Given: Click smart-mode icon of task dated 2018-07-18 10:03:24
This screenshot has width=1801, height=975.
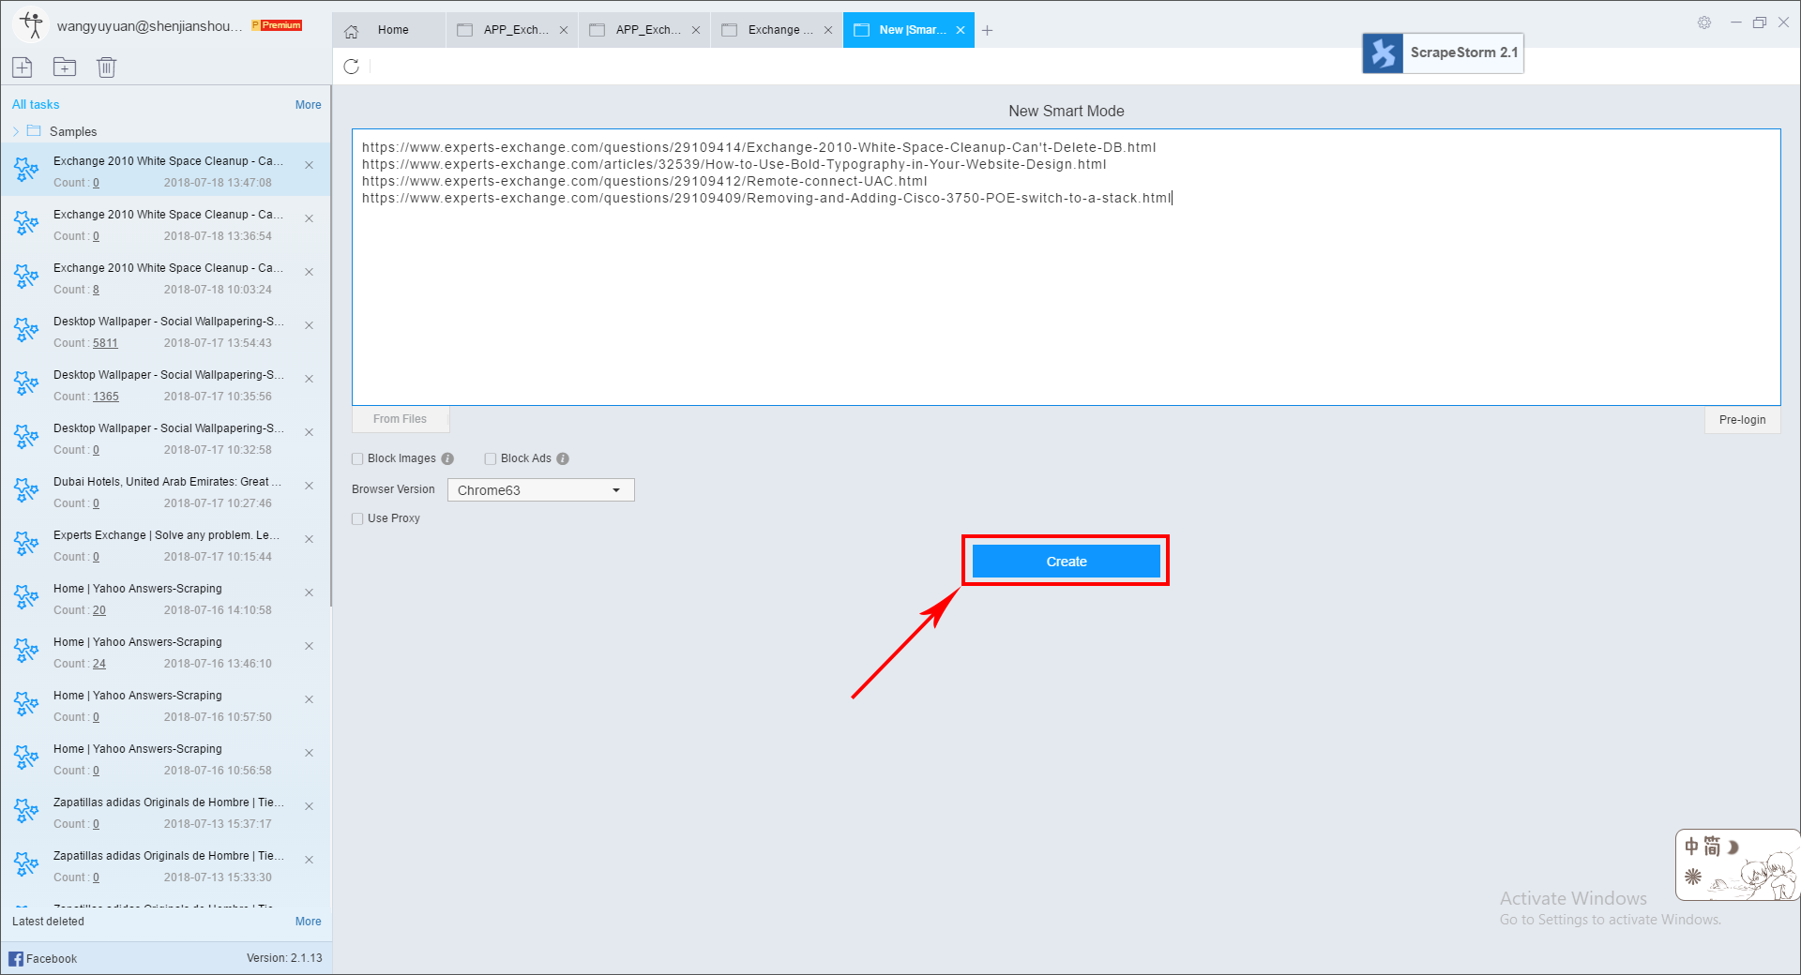Looking at the screenshot, I should click(26, 277).
